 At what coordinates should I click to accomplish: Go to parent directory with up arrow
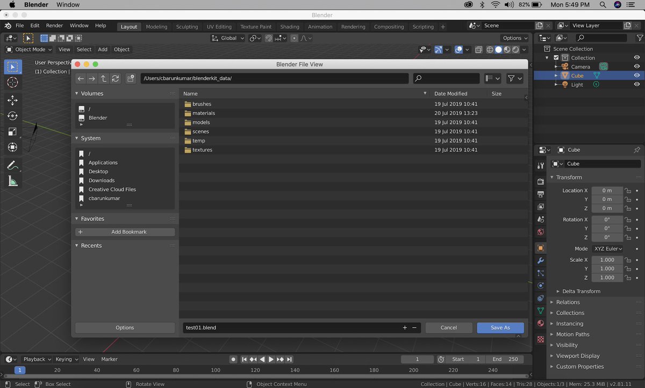[104, 78]
